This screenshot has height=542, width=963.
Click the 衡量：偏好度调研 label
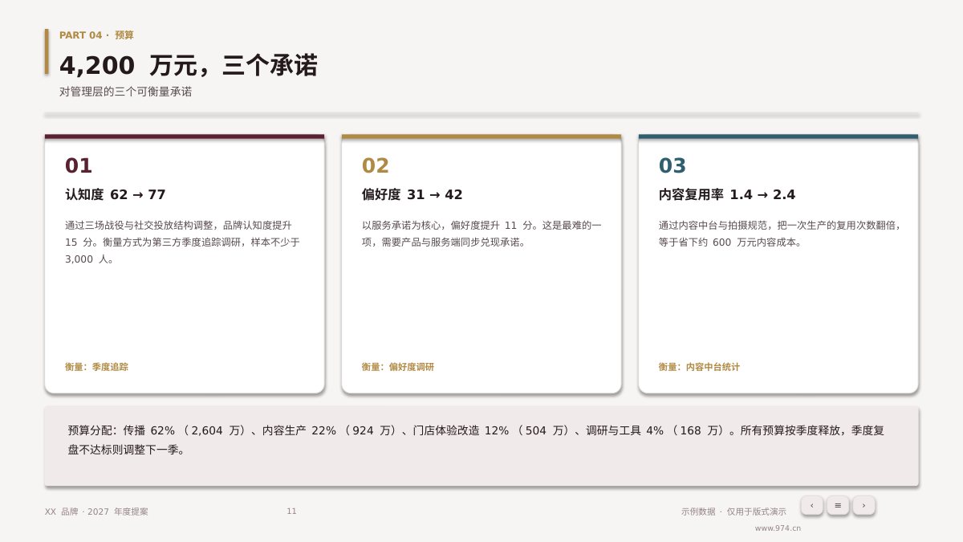pos(398,367)
